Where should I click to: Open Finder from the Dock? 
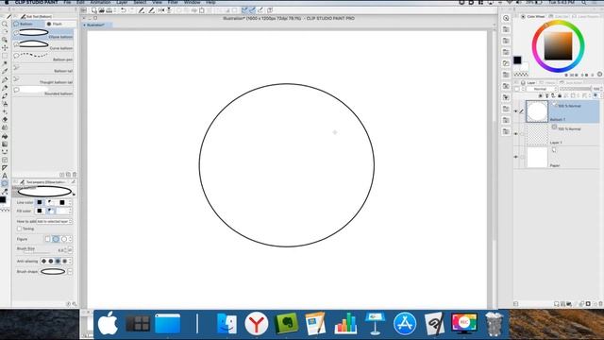click(226, 323)
